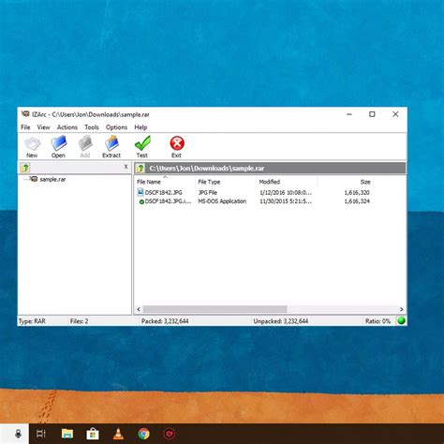Select the JPG File type cell
Image resolution: width=444 pixels, height=444 pixels.
208,192
